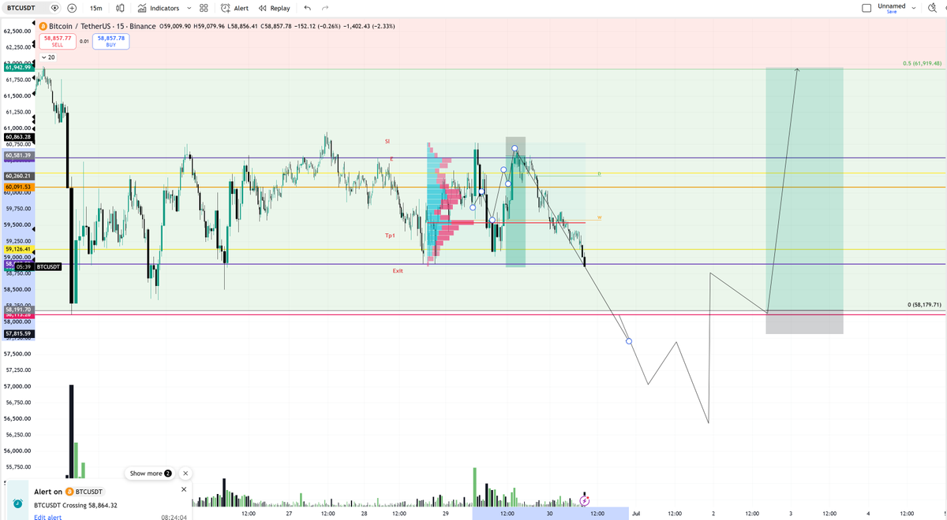The height and width of the screenshot is (520, 947).
Task: Click the alarm clock icon in alert popup
Action: click(x=18, y=503)
